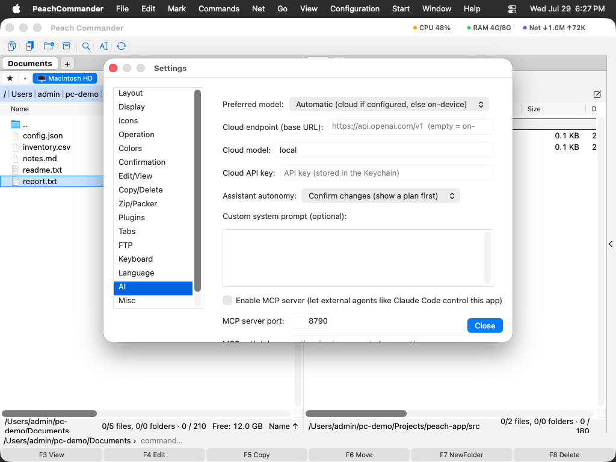Image resolution: width=616 pixels, height=462 pixels.
Task: Click the Custom system prompt text area
Action: (x=357, y=258)
